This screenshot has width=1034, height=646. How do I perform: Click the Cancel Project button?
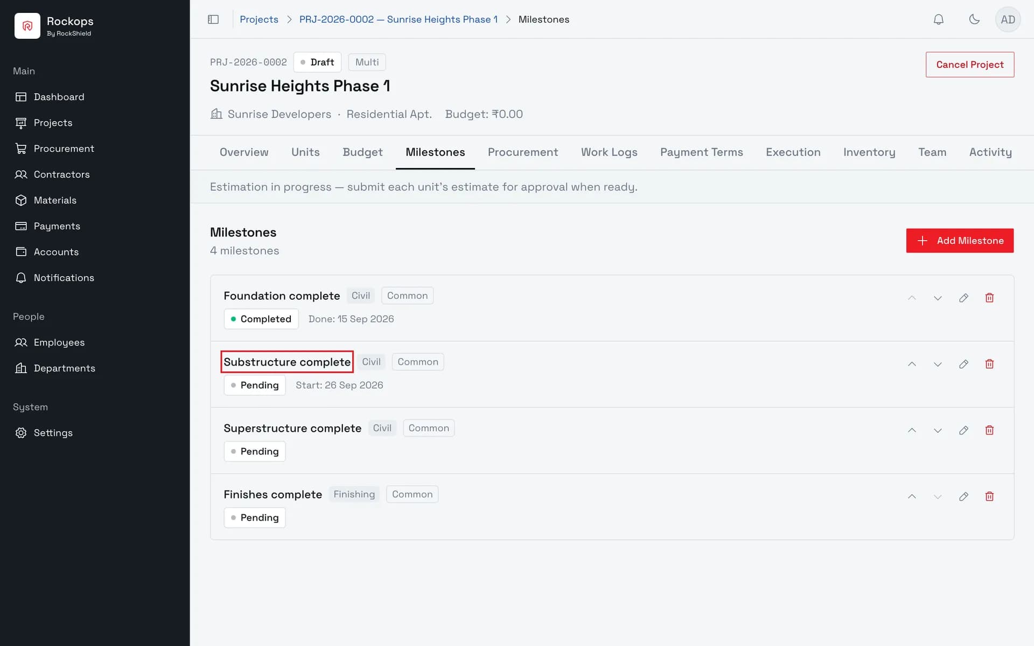(969, 65)
